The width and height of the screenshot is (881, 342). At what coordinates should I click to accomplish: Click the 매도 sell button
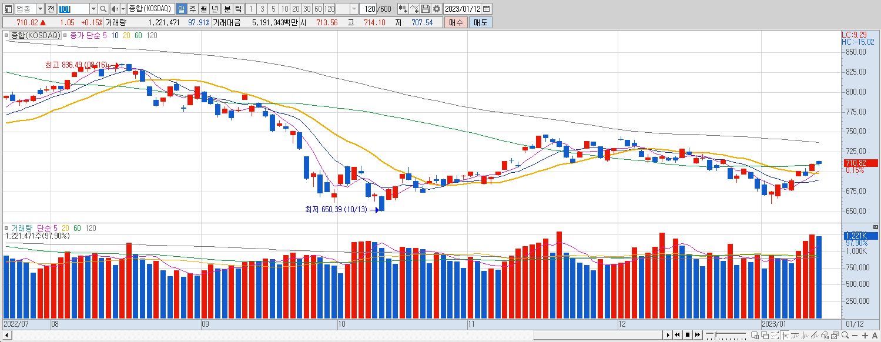480,22
